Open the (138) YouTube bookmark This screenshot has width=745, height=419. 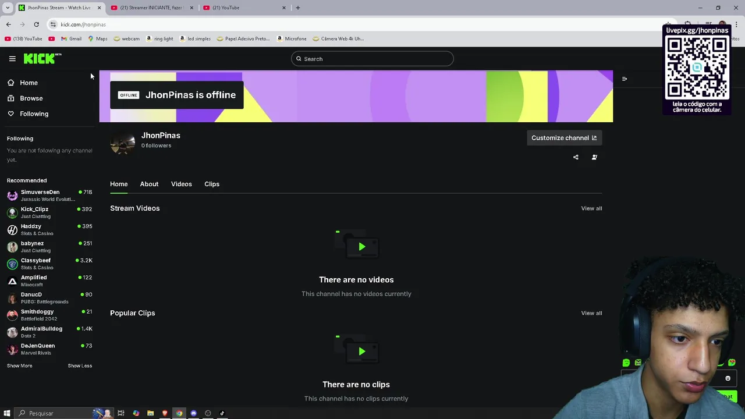[x=23, y=39]
